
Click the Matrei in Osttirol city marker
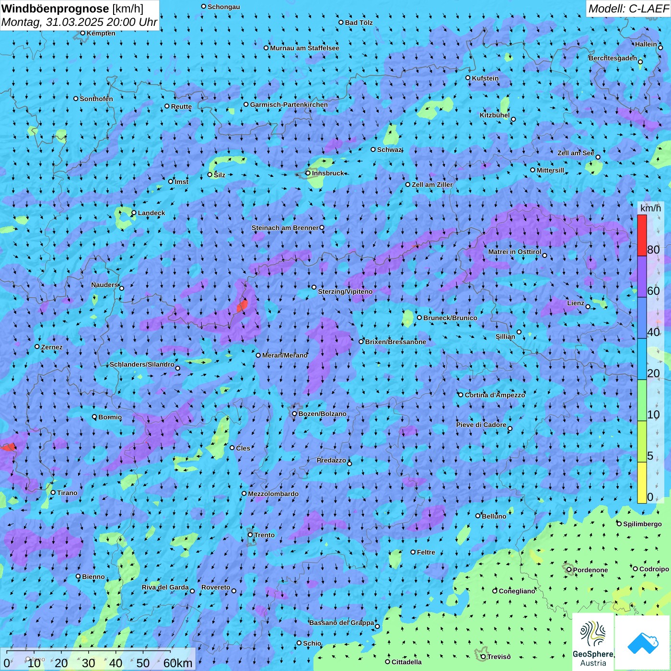pyautogui.click(x=544, y=255)
